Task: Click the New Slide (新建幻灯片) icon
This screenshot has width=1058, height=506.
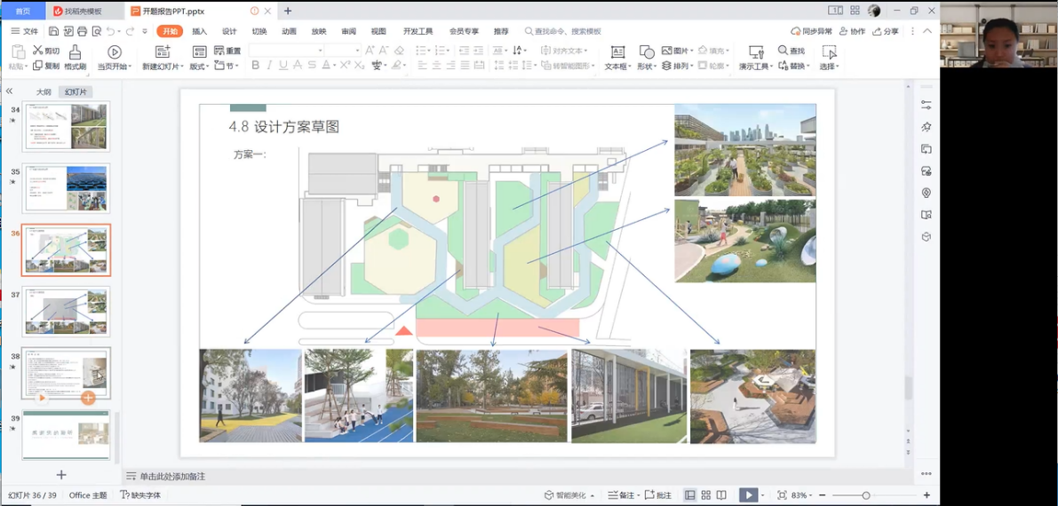Action: coord(162,52)
